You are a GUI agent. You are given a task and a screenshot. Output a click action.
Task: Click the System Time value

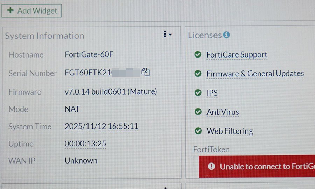[x=101, y=126]
